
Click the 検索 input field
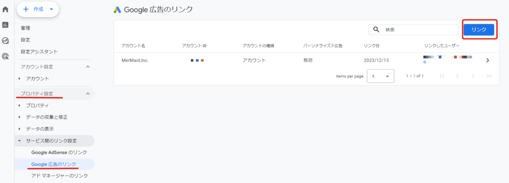(x=414, y=29)
